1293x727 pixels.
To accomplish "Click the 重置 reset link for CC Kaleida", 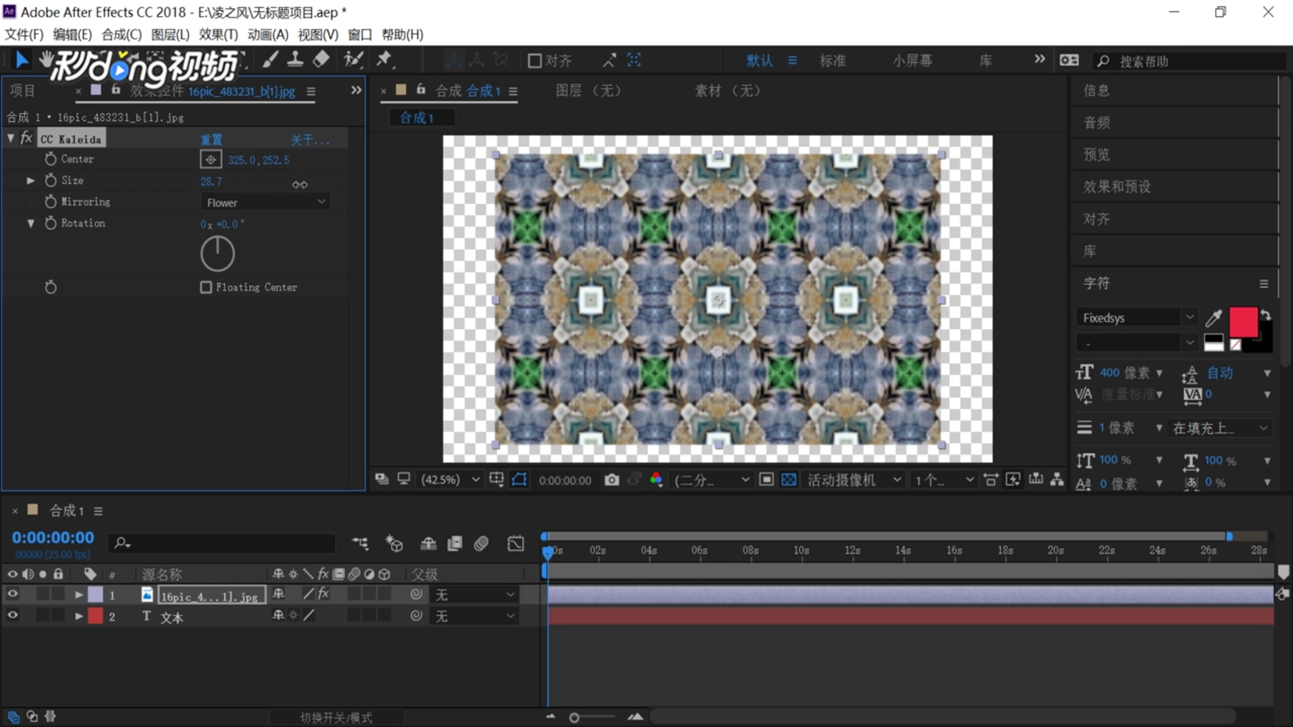I will pyautogui.click(x=211, y=139).
